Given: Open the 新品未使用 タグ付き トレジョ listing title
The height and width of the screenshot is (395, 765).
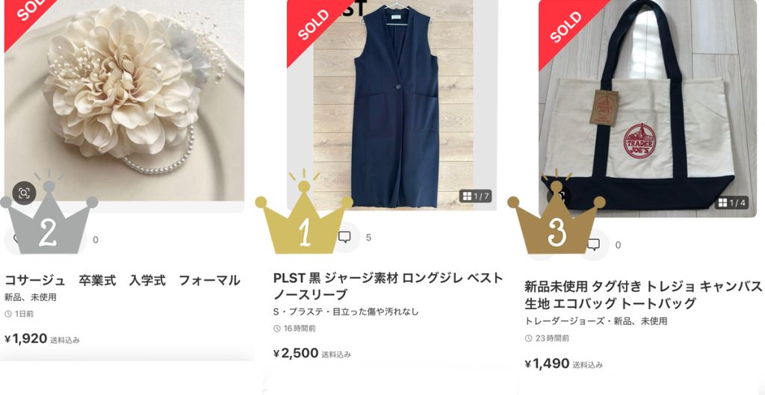Looking at the screenshot, I should (643, 294).
